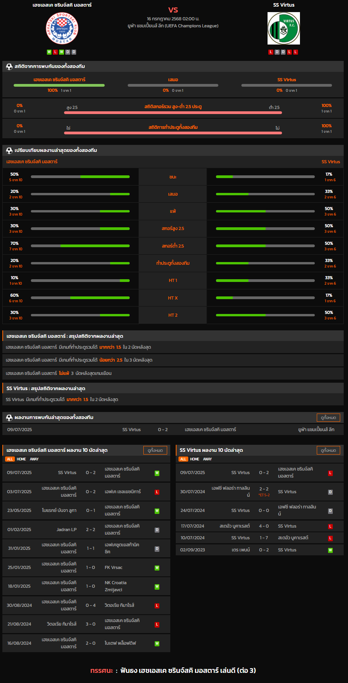Click the FK Vrsac team name
Image resolution: width=348 pixels, height=683 pixels.
114,567
